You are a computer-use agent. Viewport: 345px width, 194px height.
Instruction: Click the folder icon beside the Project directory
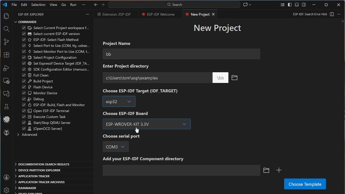[234, 78]
